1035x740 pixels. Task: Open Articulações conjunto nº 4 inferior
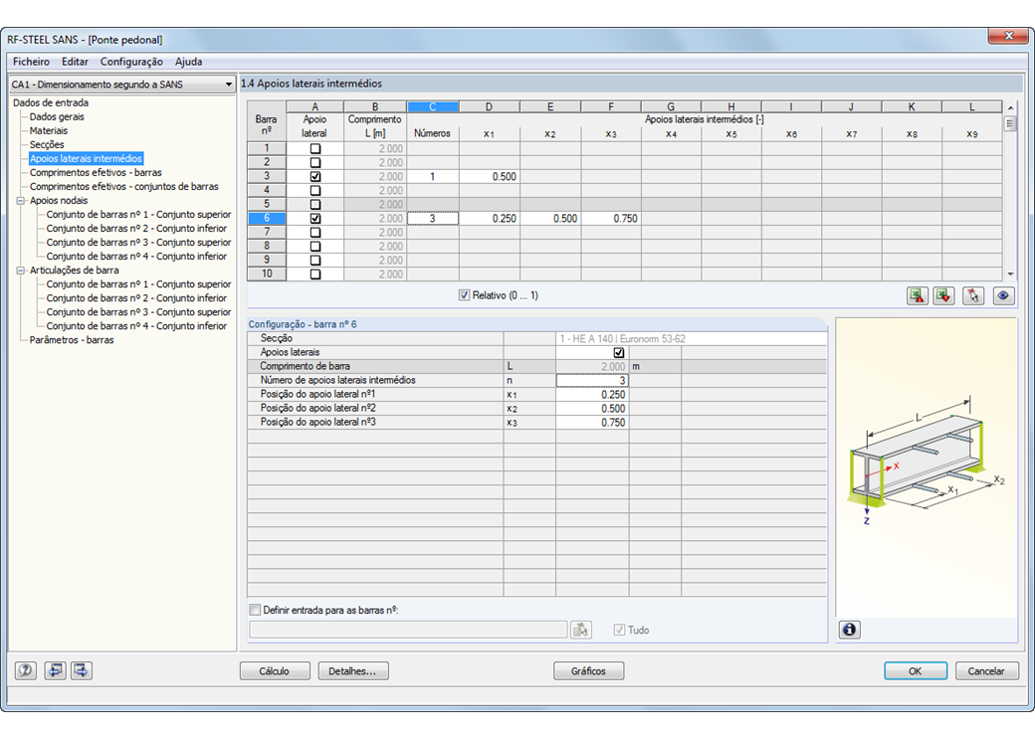(136, 326)
